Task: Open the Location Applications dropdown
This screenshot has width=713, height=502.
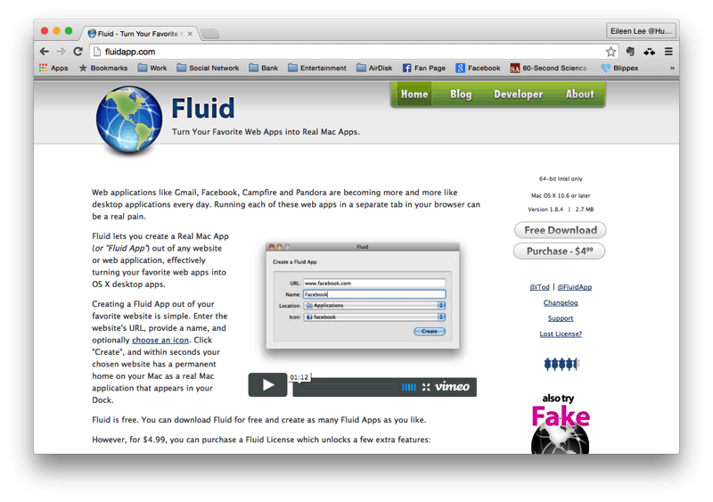Action: click(374, 305)
